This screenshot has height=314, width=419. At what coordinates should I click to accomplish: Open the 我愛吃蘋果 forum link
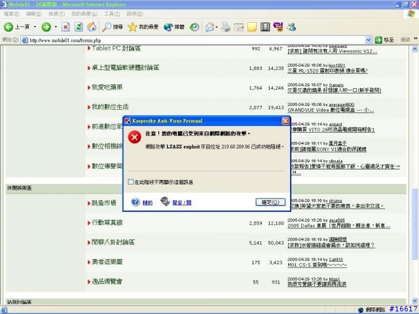[x=107, y=87]
